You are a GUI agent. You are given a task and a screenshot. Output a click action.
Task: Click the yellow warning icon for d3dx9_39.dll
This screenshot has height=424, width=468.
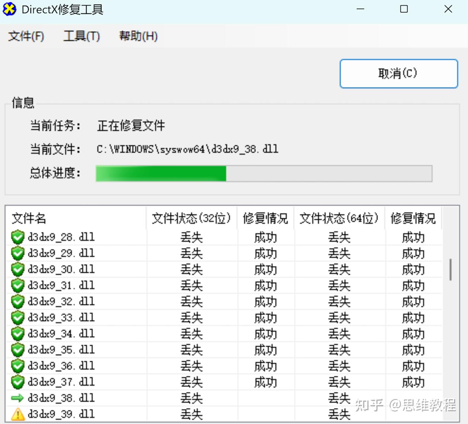click(18, 414)
